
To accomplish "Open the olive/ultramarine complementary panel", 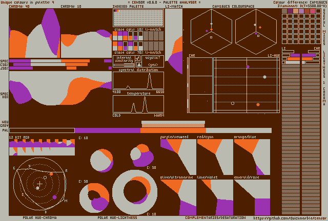I will pyautogui.click(x=178, y=197).
